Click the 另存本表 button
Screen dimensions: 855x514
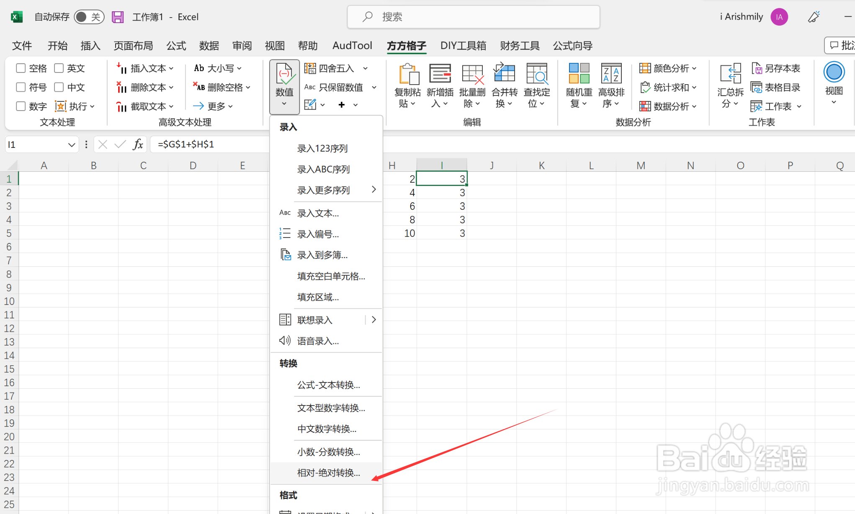point(776,68)
